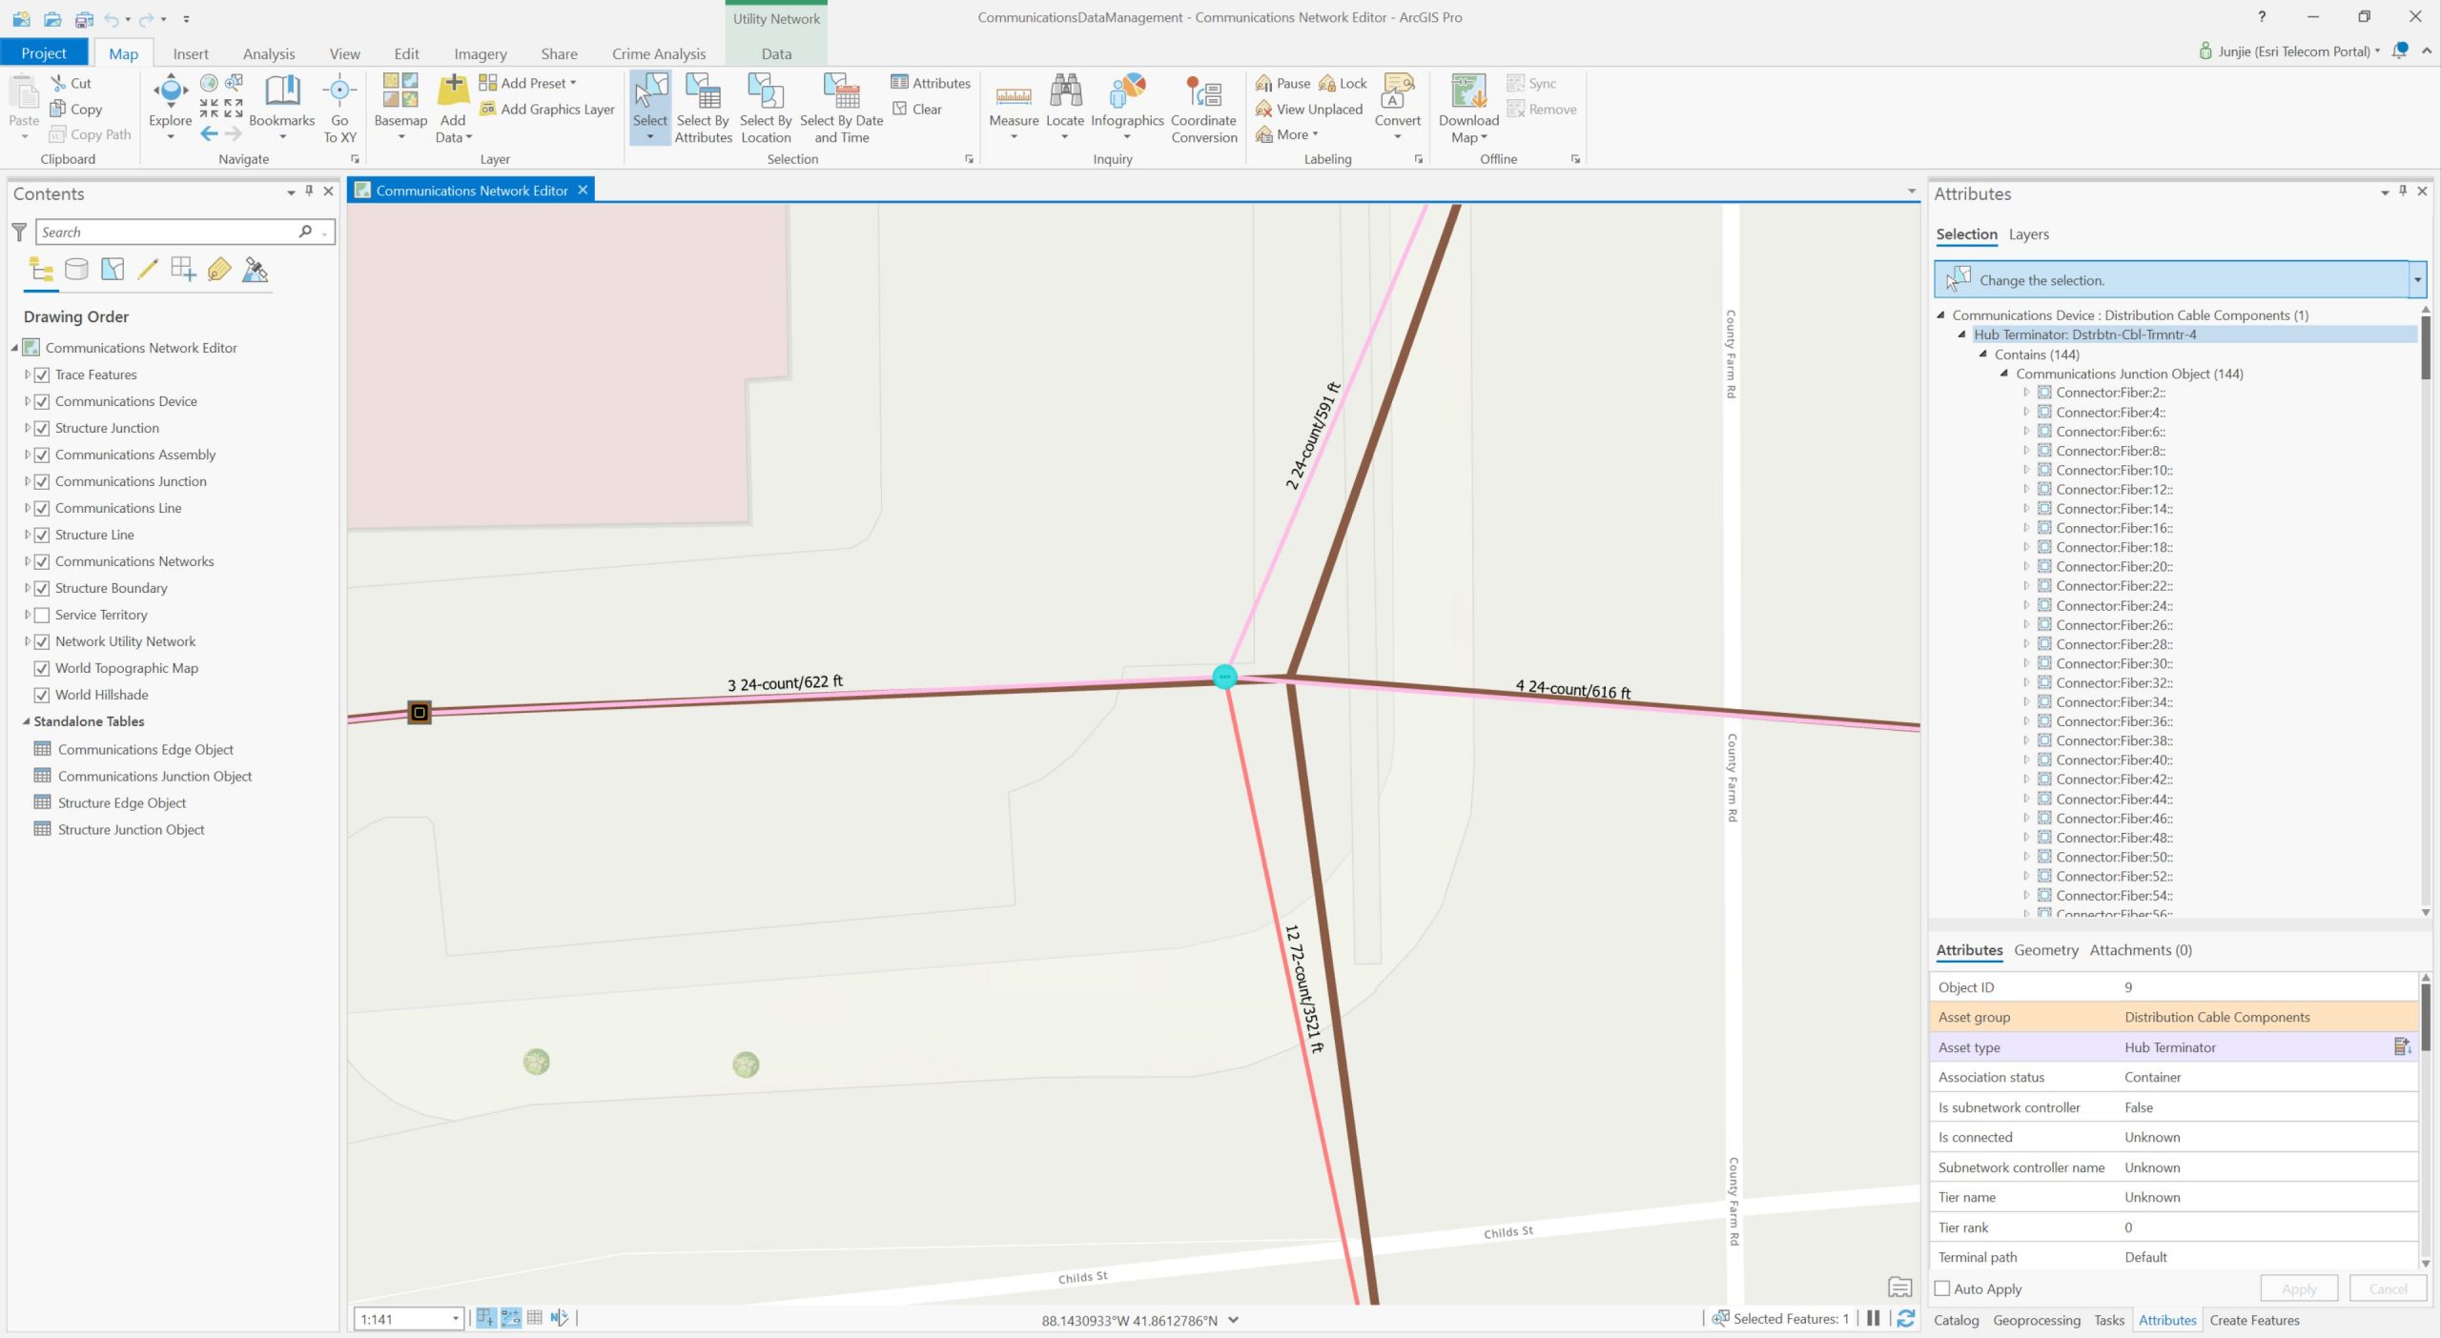Switch to List By Data Source view
Viewport: 2441px width, 1338px height.
(x=76, y=270)
